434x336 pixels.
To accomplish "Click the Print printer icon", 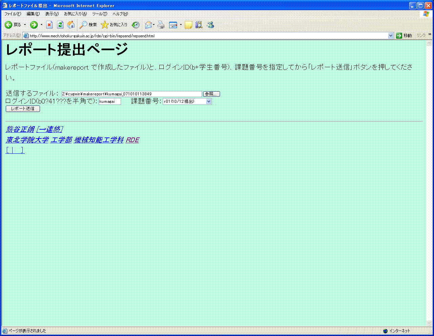I will pyautogui.click(x=161, y=25).
